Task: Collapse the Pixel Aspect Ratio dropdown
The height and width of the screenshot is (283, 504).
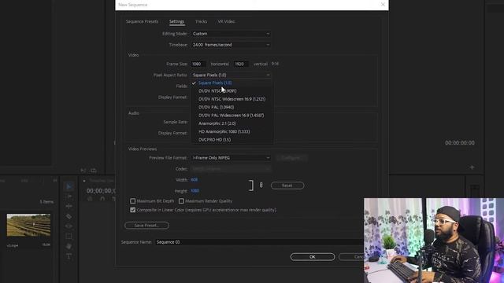Action: tap(231, 75)
